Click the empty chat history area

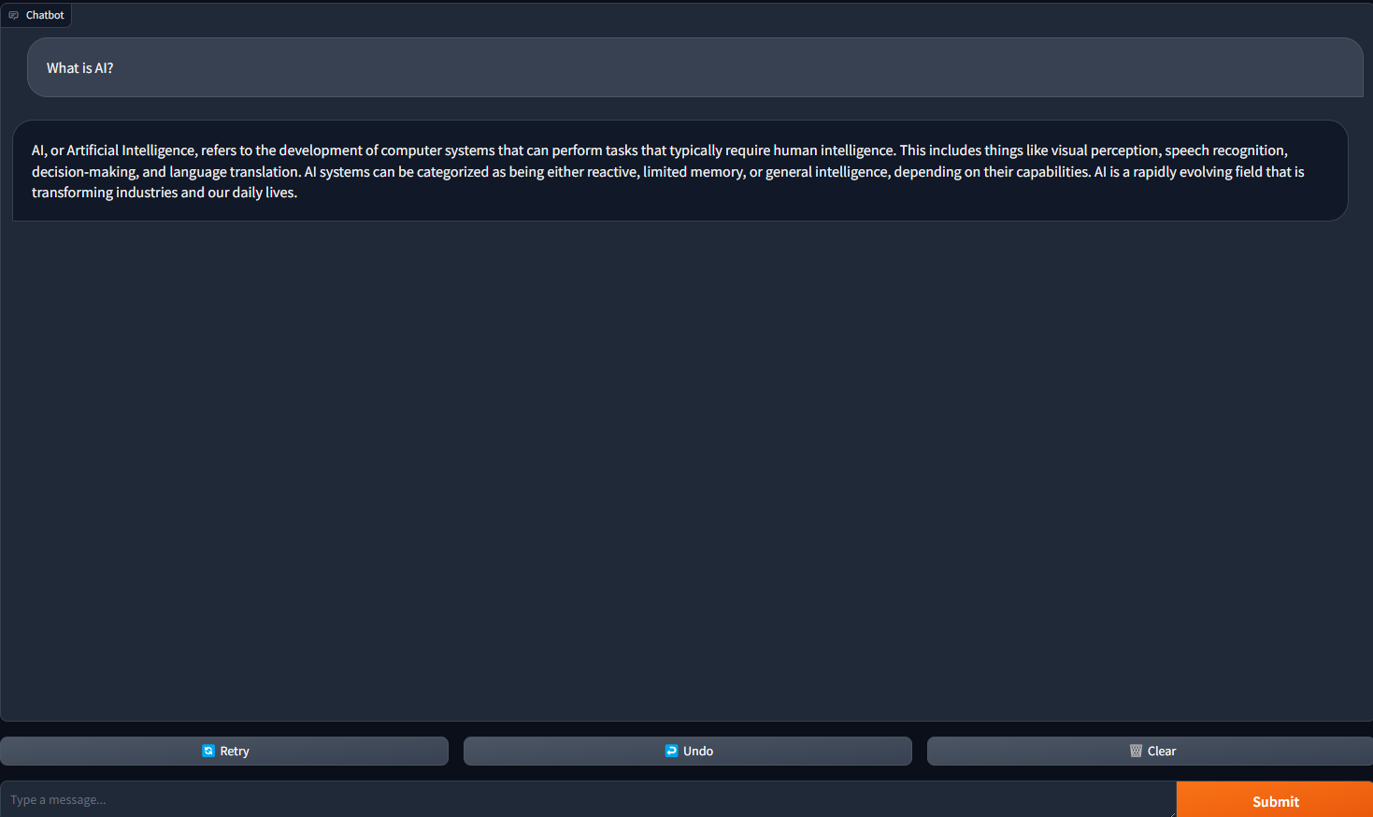point(686,467)
